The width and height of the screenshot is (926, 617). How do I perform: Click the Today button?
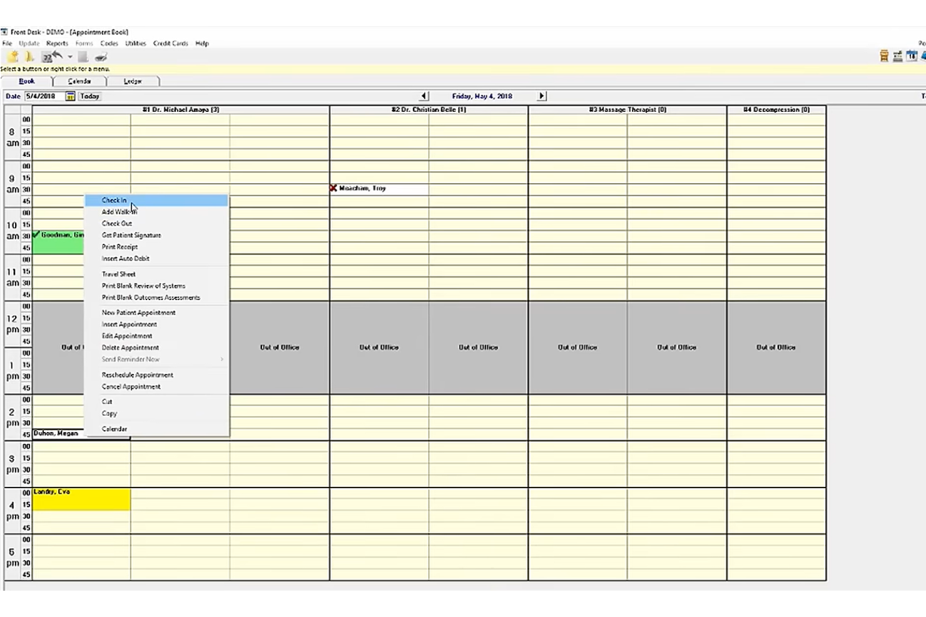click(88, 96)
